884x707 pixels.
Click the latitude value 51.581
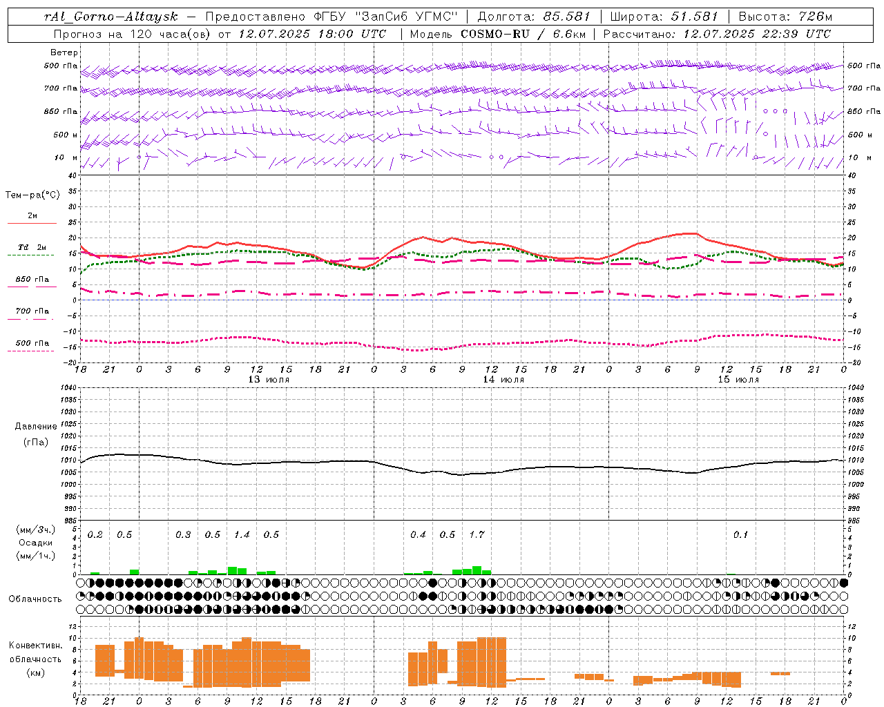[x=694, y=17]
